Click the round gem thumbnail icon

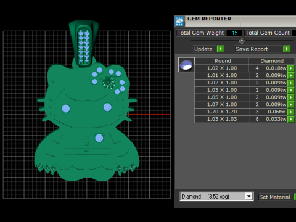(186, 65)
